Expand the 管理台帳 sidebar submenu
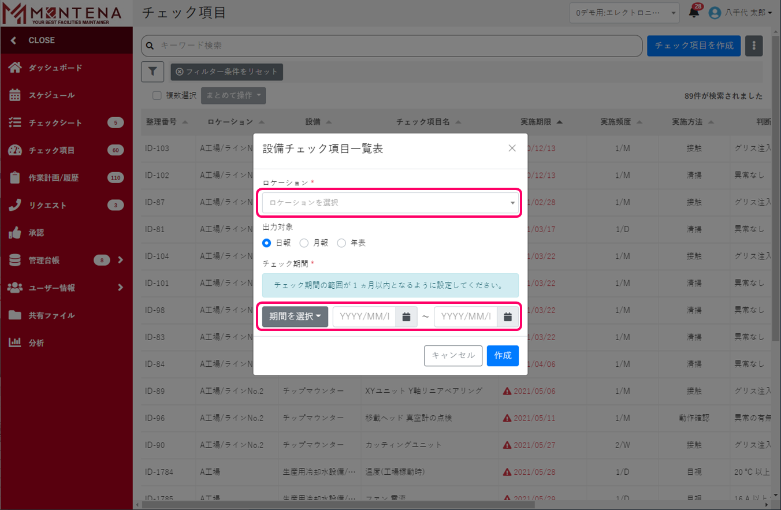 (x=120, y=260)
